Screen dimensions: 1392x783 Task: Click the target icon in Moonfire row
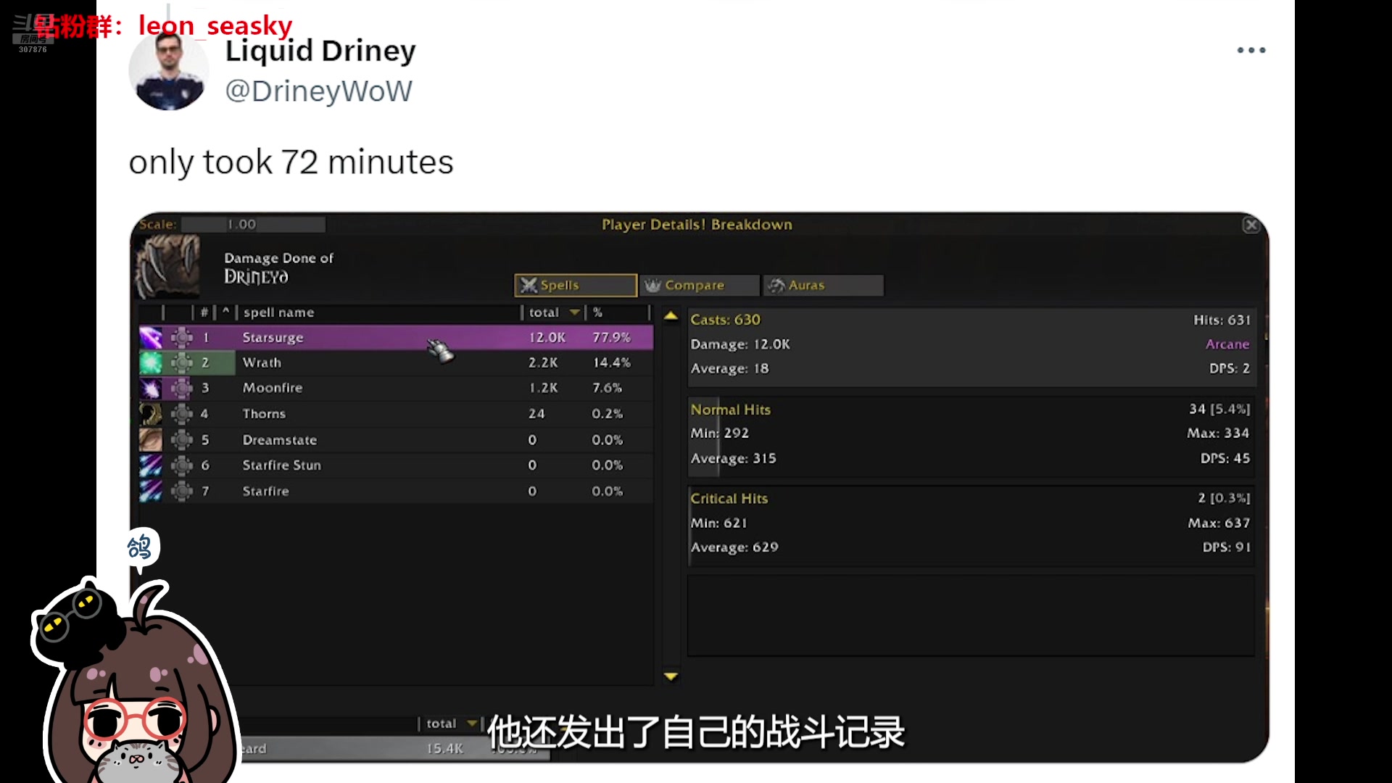pos(181,389)
